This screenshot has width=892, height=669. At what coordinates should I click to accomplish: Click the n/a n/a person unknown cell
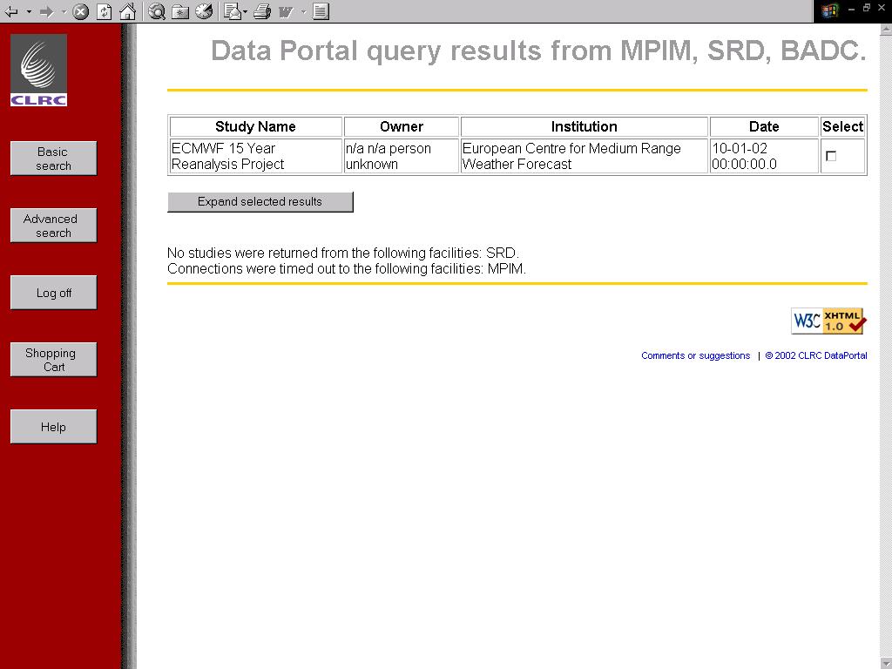(x=402, y=156)
